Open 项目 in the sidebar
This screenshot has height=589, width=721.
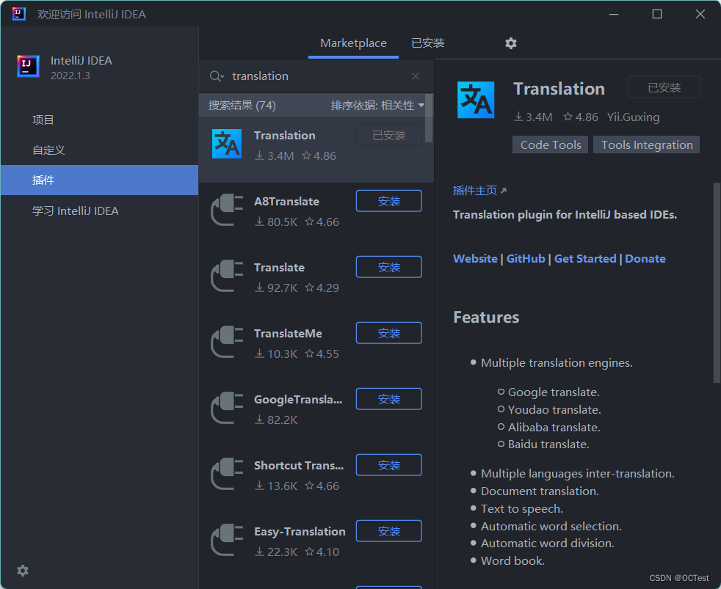[99, 120]
